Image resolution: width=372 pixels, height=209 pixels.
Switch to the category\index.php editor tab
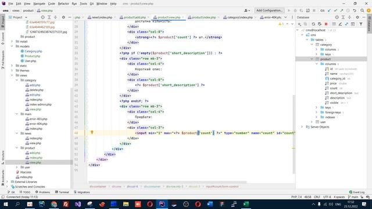point(239,17)
